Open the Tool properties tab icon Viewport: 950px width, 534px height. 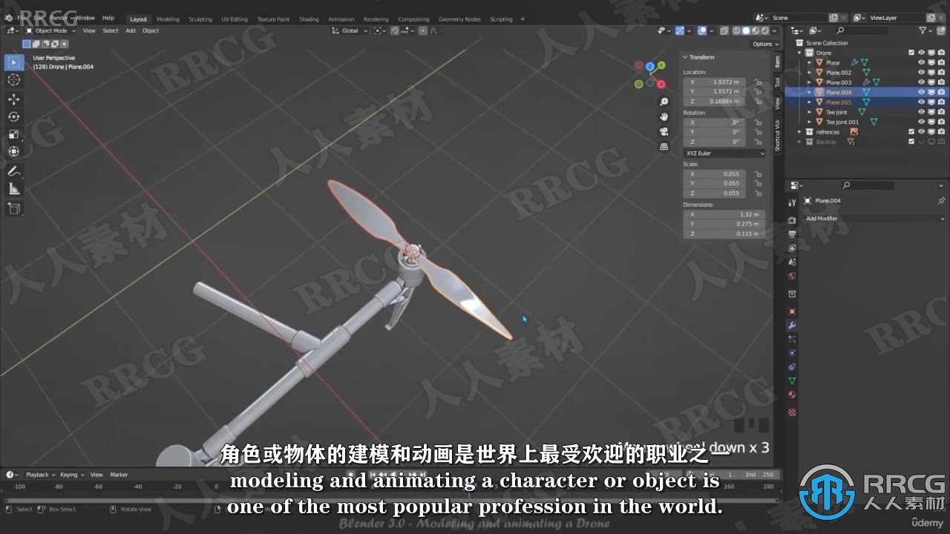tap(792, 202)
